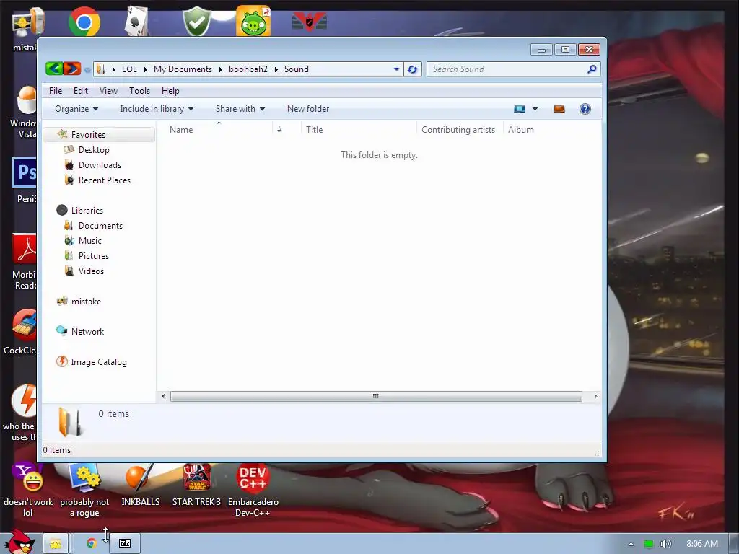
Task: Toggle the preview pane icon
Action: click(559, 109)
